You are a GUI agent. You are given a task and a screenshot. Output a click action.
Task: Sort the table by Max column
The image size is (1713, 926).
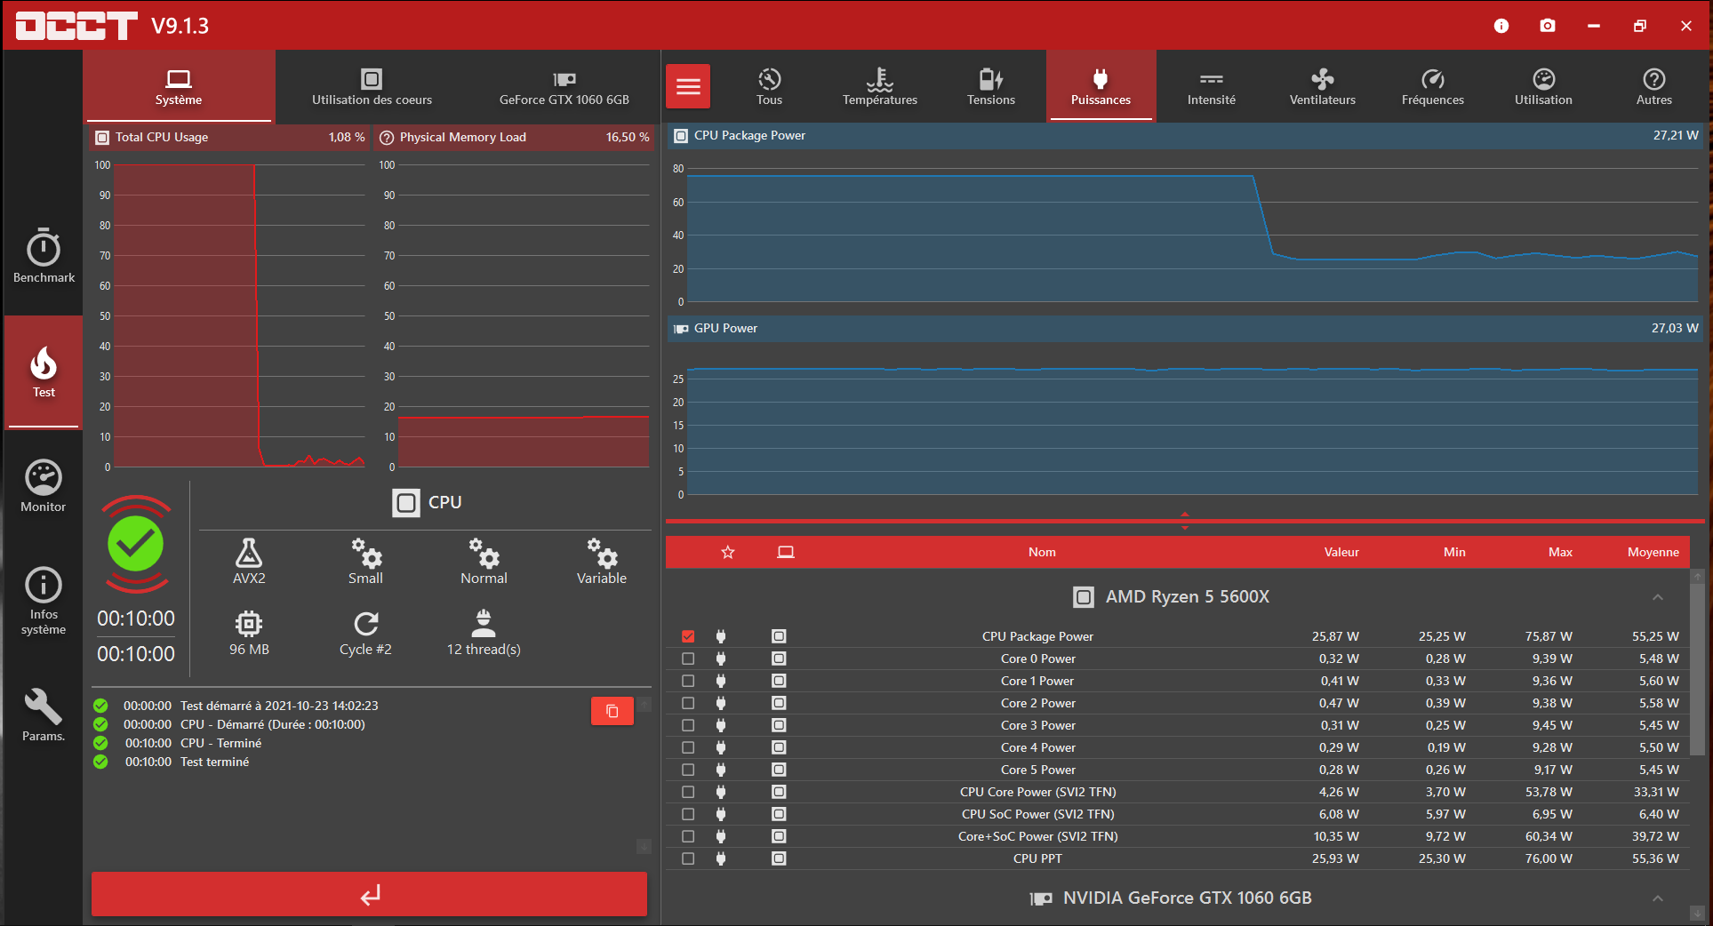[x=1560, y=552]
